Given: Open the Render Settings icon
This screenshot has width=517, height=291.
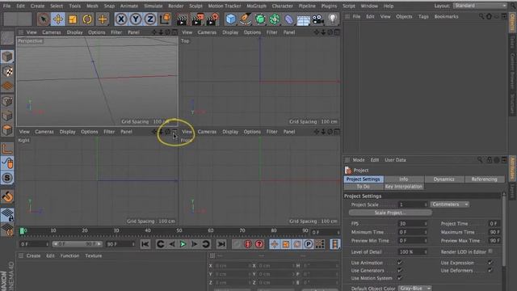Looking at the screenshot, I should [212, 19].
